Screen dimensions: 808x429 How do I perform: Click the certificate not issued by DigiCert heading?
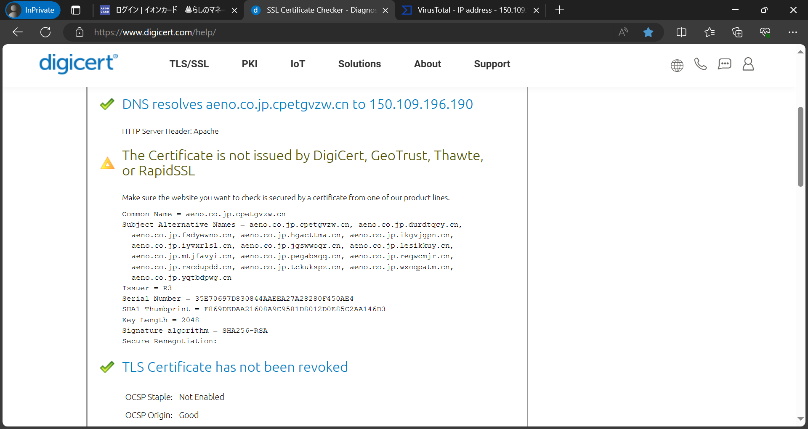point(303,163)
